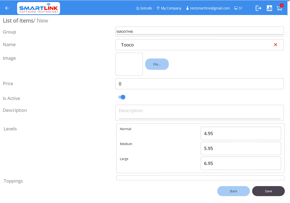Focus the Price input field
The height and width of the screenshot is (203, 290).
(199, 84)
